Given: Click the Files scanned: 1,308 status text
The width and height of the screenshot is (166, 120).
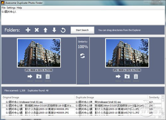Looking at the screenshot, I should click(15, 90).
